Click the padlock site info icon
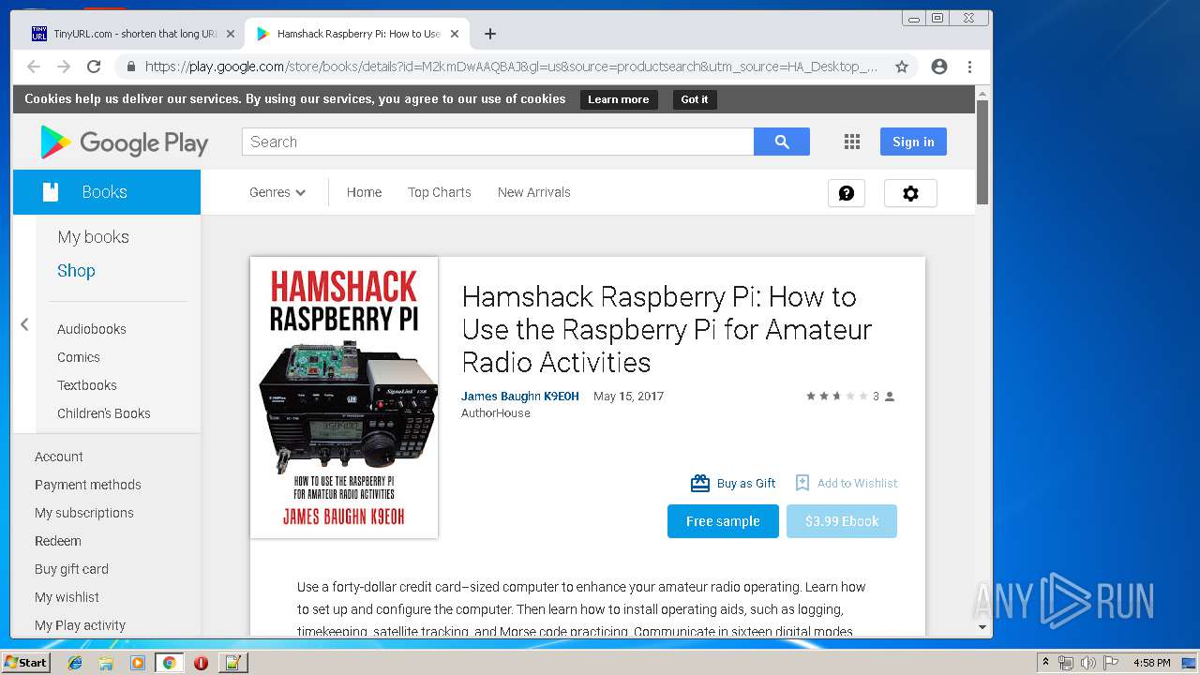1200x675 pixels. tap(130, 67)
